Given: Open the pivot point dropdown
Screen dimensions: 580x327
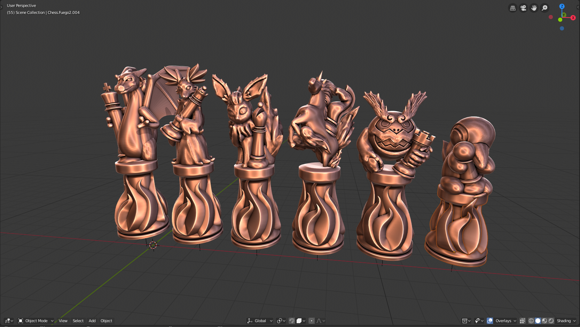Looking at the screenshot, I should [281, 321].
